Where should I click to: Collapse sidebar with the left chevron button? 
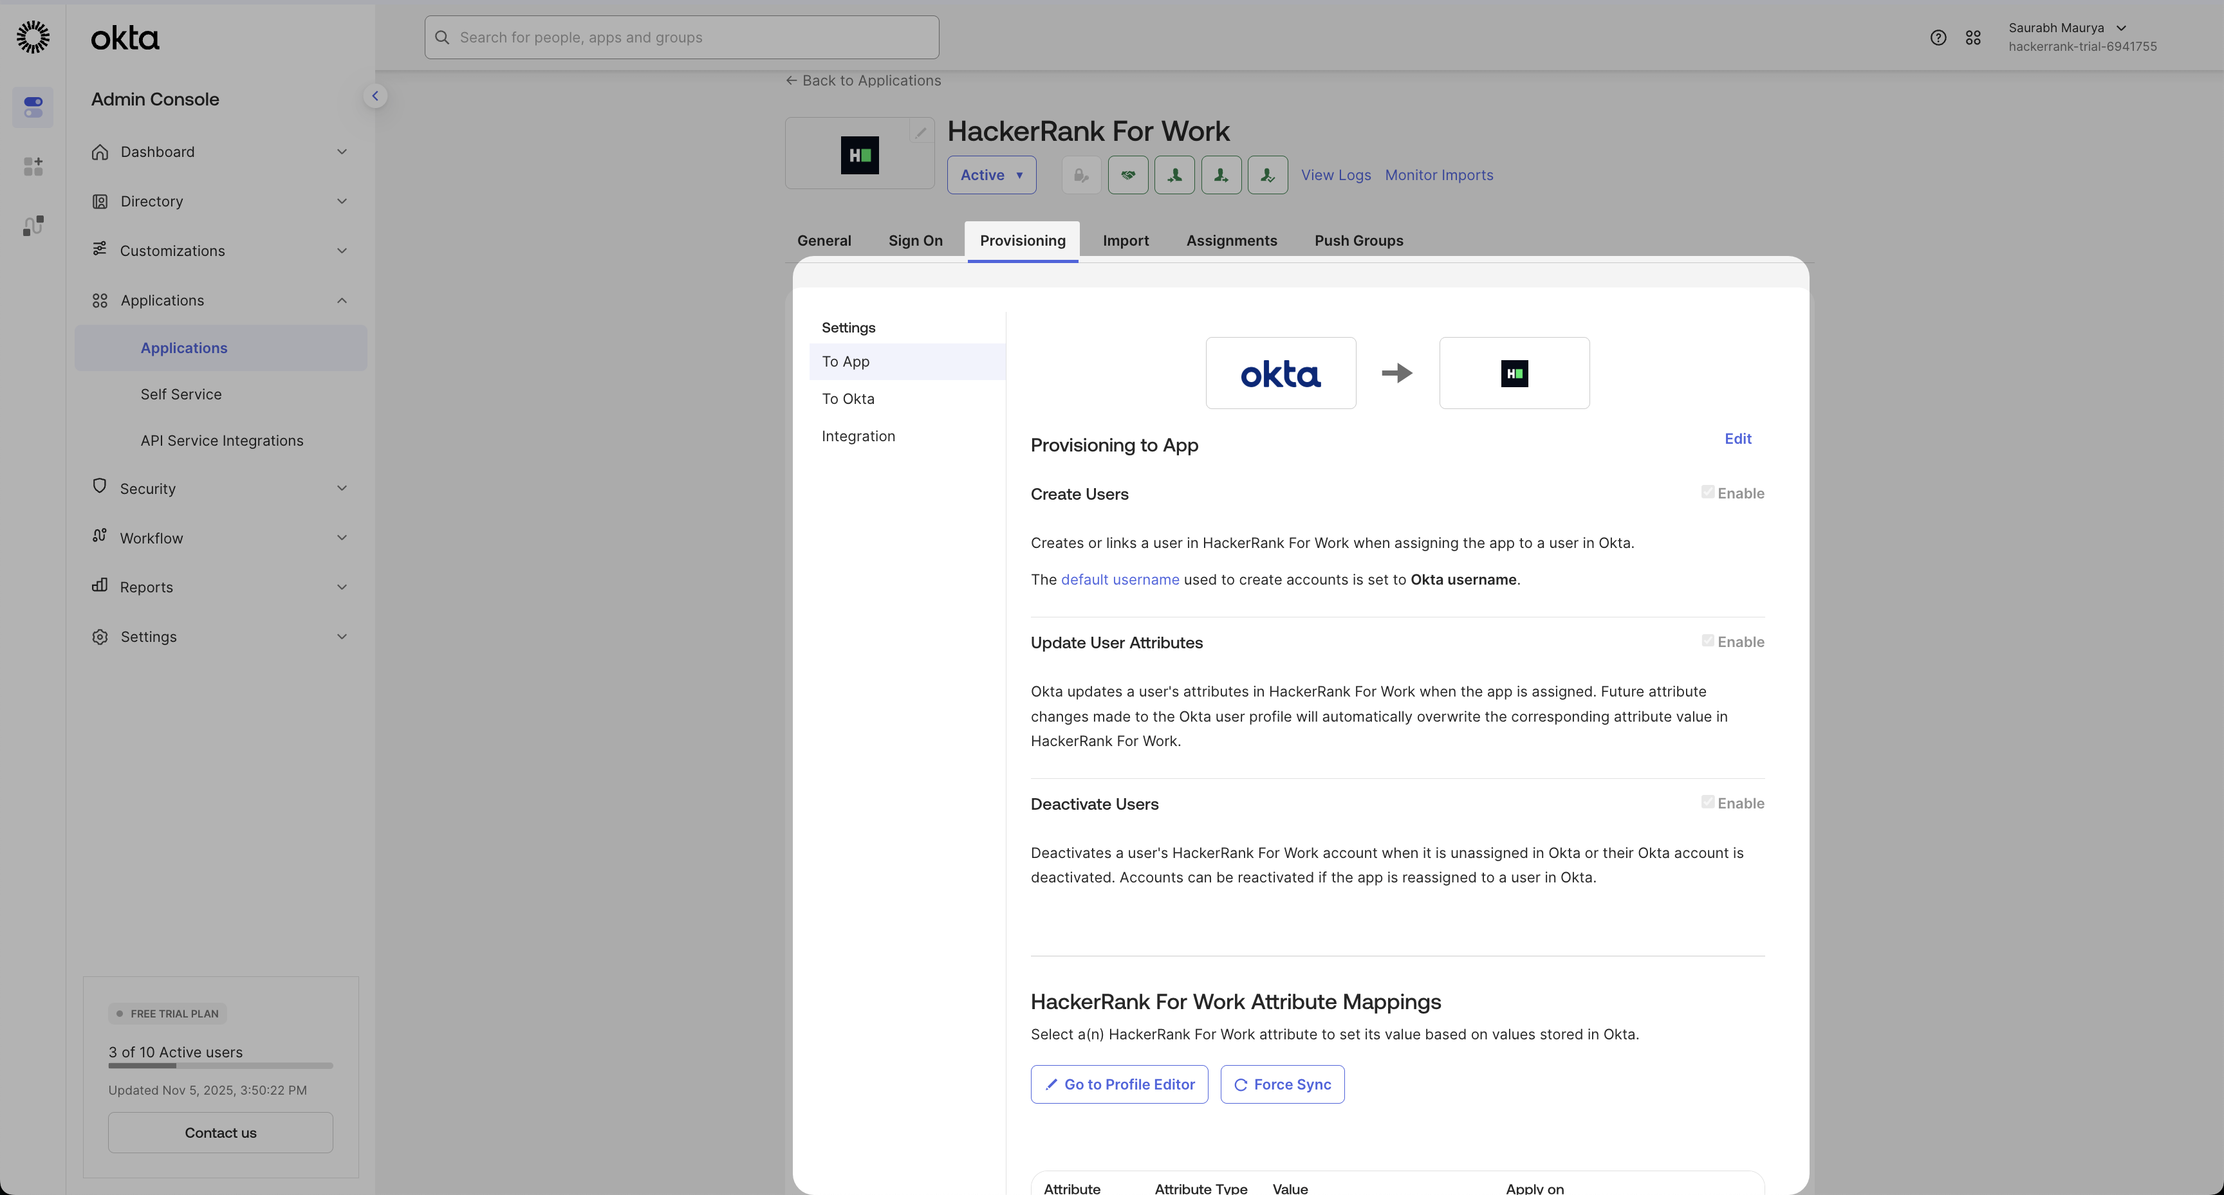click(x=375, y=96)
